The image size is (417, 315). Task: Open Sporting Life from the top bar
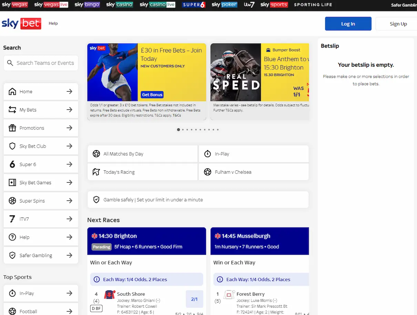click(313, 5)
